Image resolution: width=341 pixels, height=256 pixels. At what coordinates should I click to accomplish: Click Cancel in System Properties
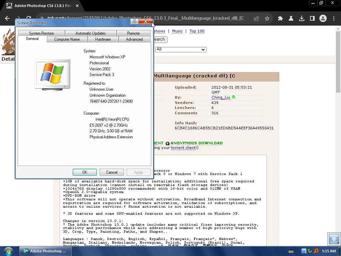(112, 172)
